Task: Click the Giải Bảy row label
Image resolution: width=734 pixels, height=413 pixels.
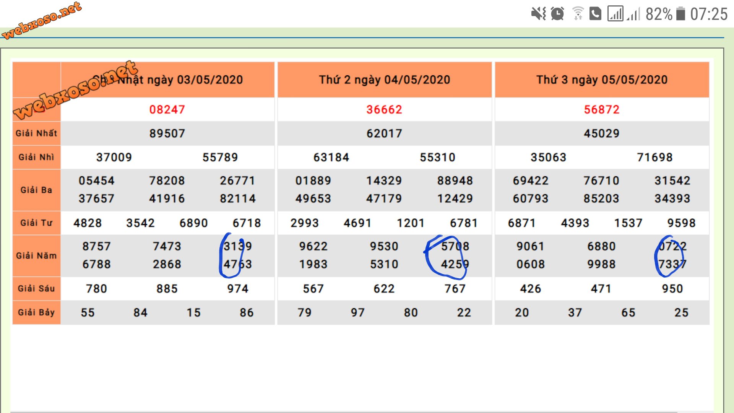Action: [36, 312]
